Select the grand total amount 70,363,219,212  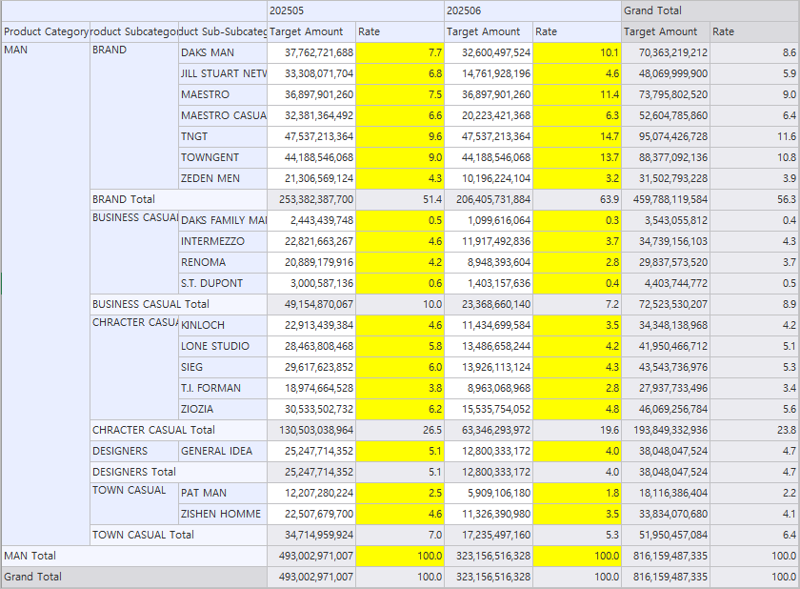666,52
